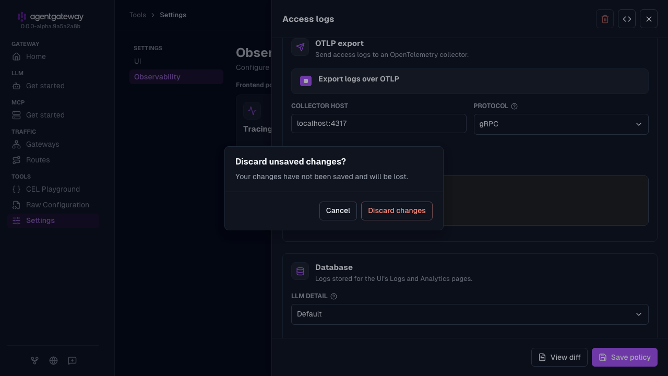This screenshot has height=376, width=668.
Task: Click the Tracing pulse icon
Action: (x=252, y=111)
